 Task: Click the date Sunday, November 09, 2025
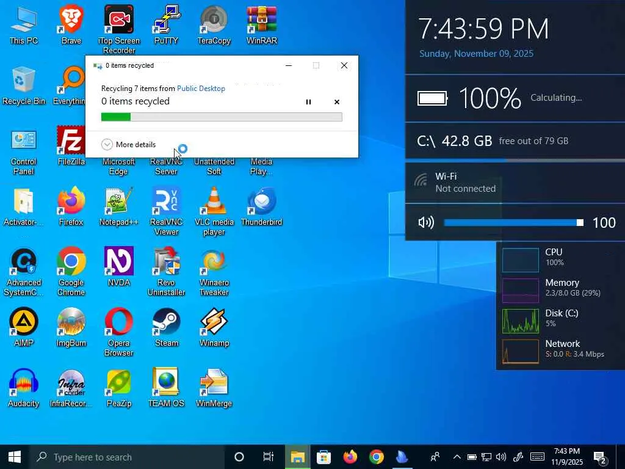[x=476, y=54]
